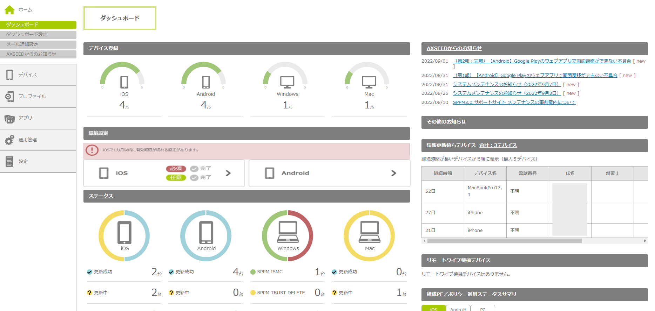
Task: Open the 設定 document icon in sidebar
Action: (9, 162)
